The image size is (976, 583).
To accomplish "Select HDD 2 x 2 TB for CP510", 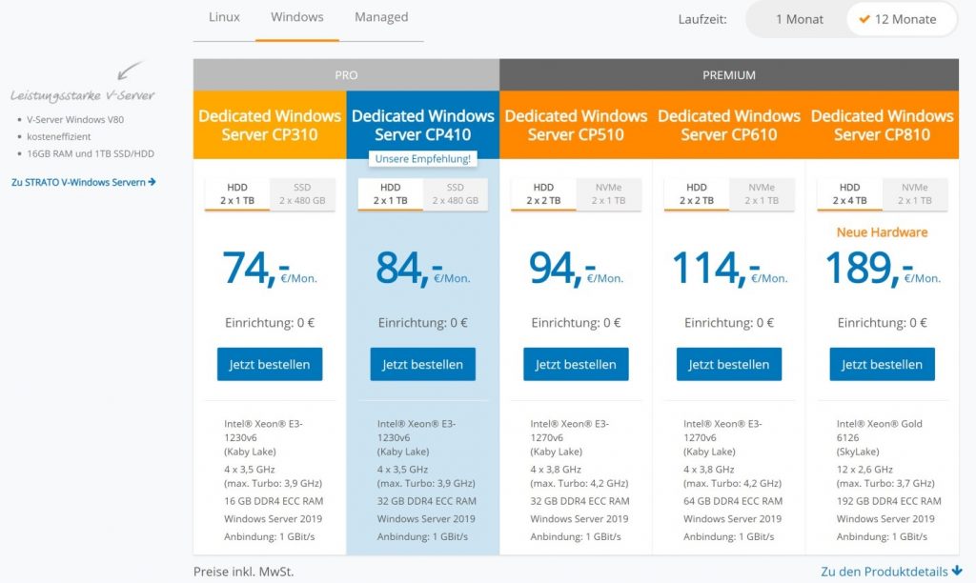I will tap(543, 194).
